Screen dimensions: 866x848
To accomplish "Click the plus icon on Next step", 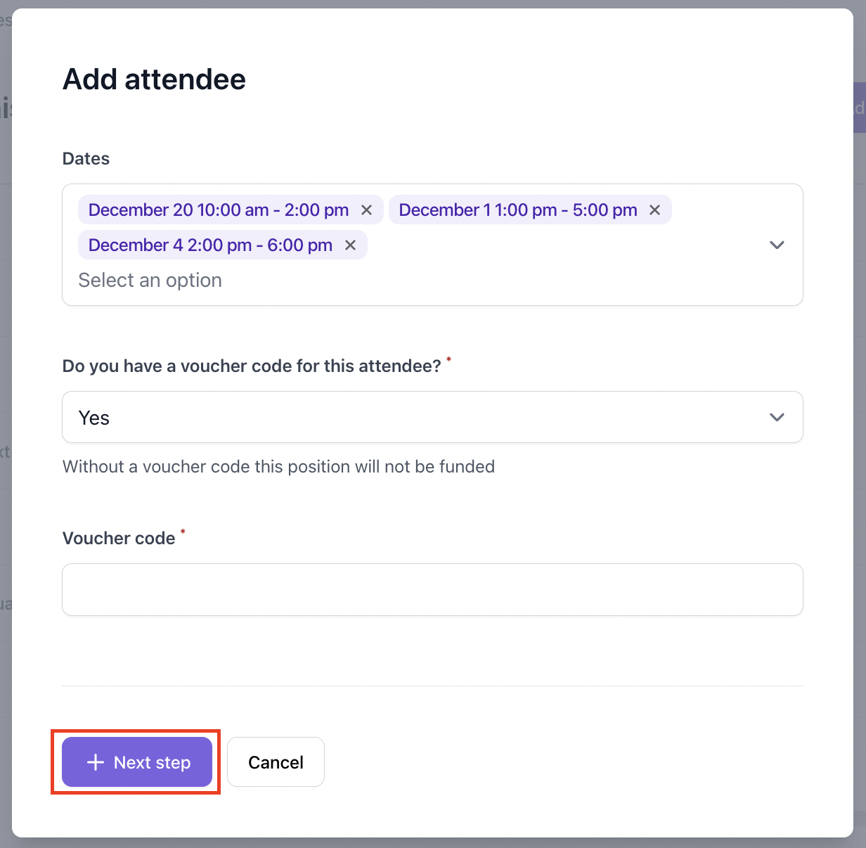I will point(95,762).
